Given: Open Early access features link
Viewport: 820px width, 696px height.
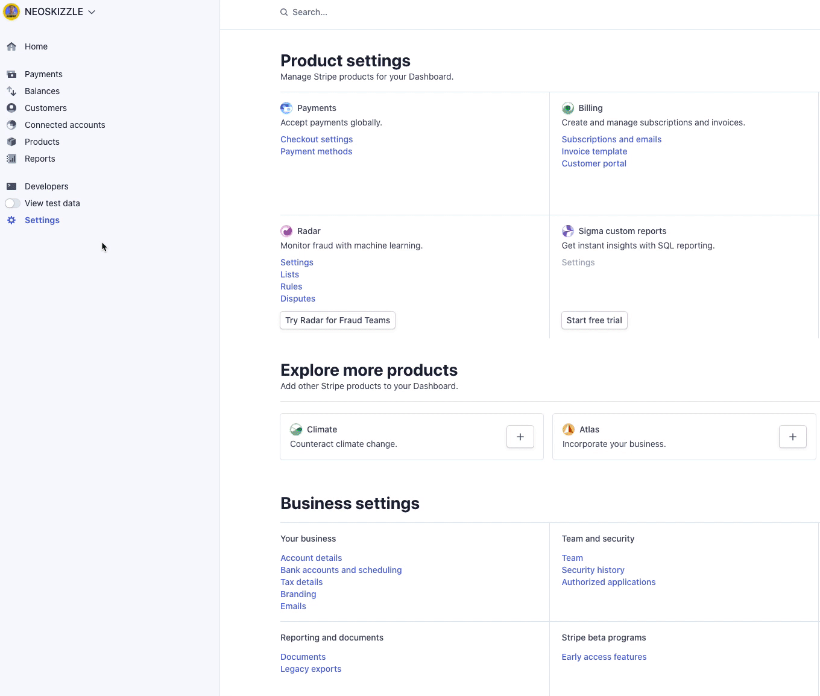Looking at the screenshot, I should (604, 657).
